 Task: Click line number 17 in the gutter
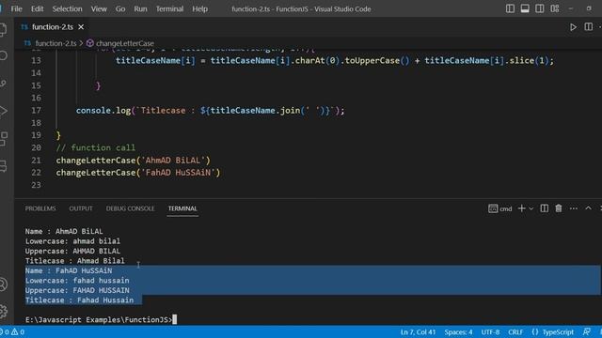click(36, 111)
